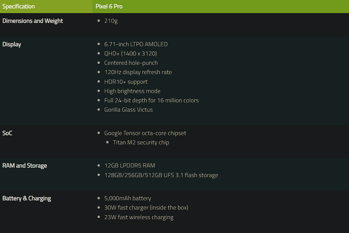Click the Battery & Charging row label
Viewport: 349px width, 233px height.
[x=27, y=198]
